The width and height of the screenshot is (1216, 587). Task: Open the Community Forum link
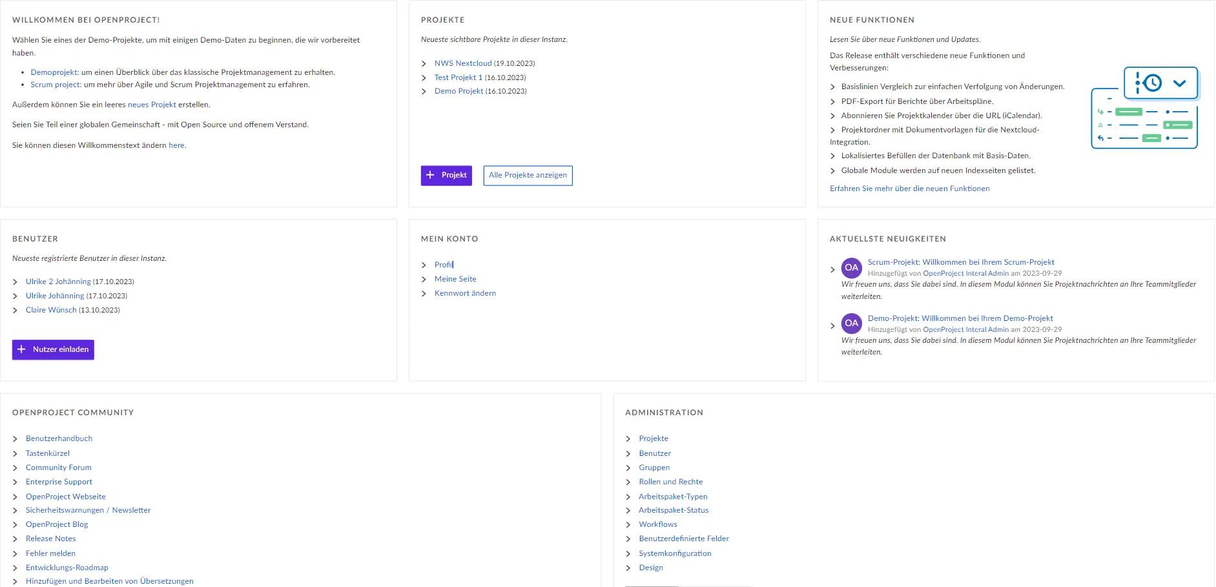(x=58, y=467)
